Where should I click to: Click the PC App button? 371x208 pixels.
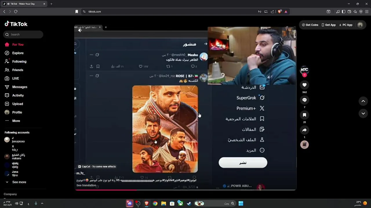tap(345, 25)
